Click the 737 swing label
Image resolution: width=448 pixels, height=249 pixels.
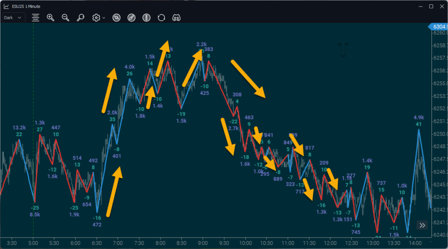[381, 183]
